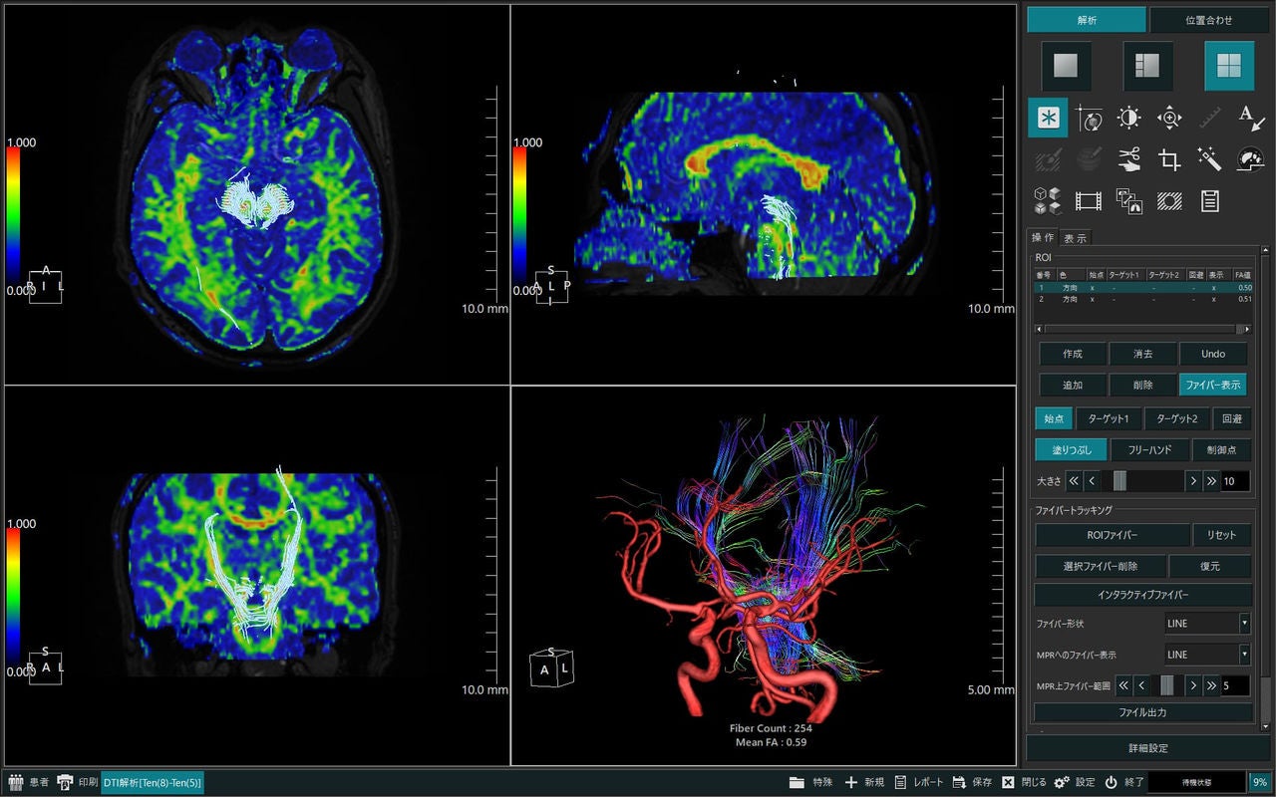Open the text annotation arrow tool

(x=1250, y=118)
